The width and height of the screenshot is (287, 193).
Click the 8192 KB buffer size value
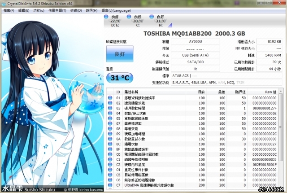tap(270, 42)
